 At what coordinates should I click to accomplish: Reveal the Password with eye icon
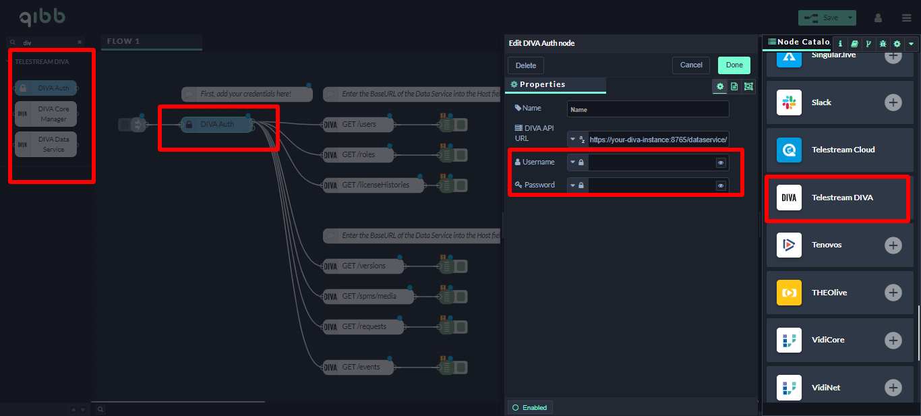tap(721, 185)
